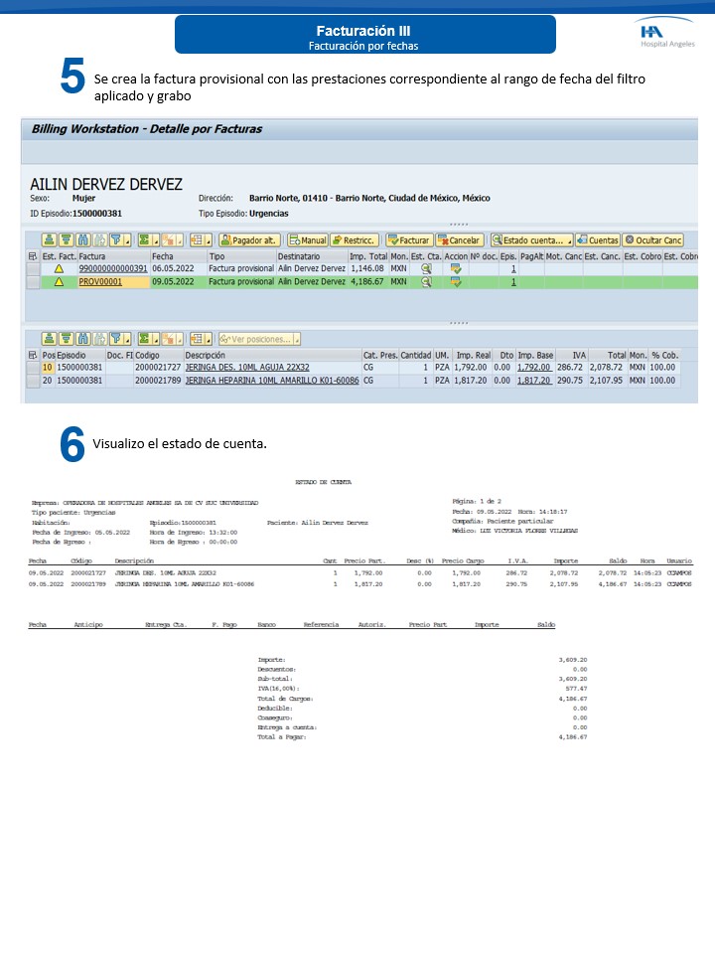
Task: Click select-all icon of the invoice table
Action: click(33, 255)
